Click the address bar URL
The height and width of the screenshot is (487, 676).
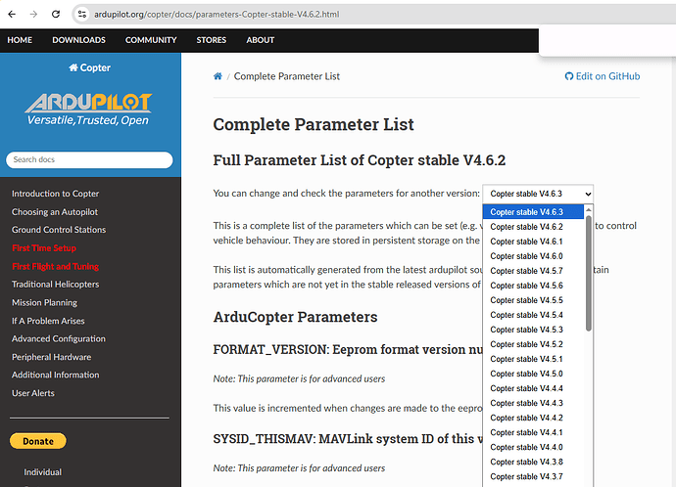tap(217, 15)
